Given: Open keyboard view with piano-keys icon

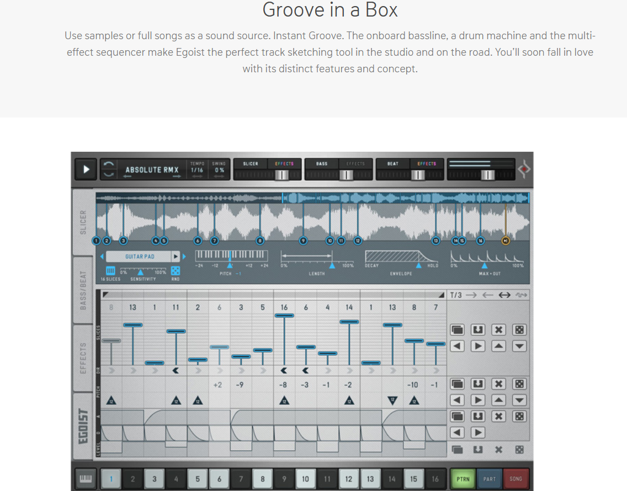Looking at the screenshot, I should (x=86, y=479).
